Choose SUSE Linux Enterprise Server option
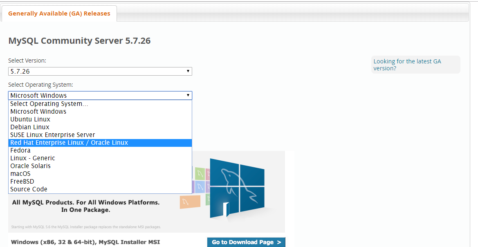The height and width of the screenshot is (247, 478). click(x=100, y=135)
